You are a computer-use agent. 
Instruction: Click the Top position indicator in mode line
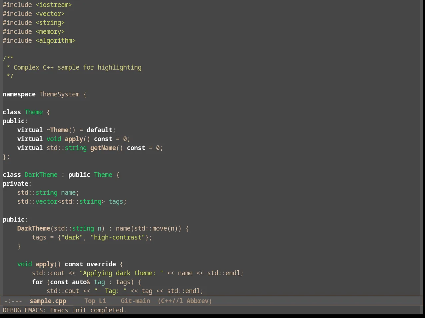(90, 301)
